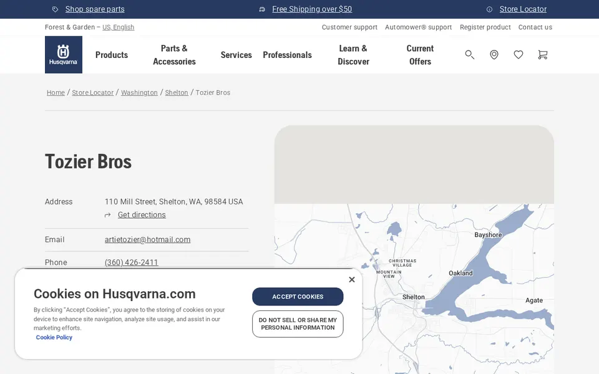
Task: Open Store Locator link in top bar
Action: click(x=523, y=9)
